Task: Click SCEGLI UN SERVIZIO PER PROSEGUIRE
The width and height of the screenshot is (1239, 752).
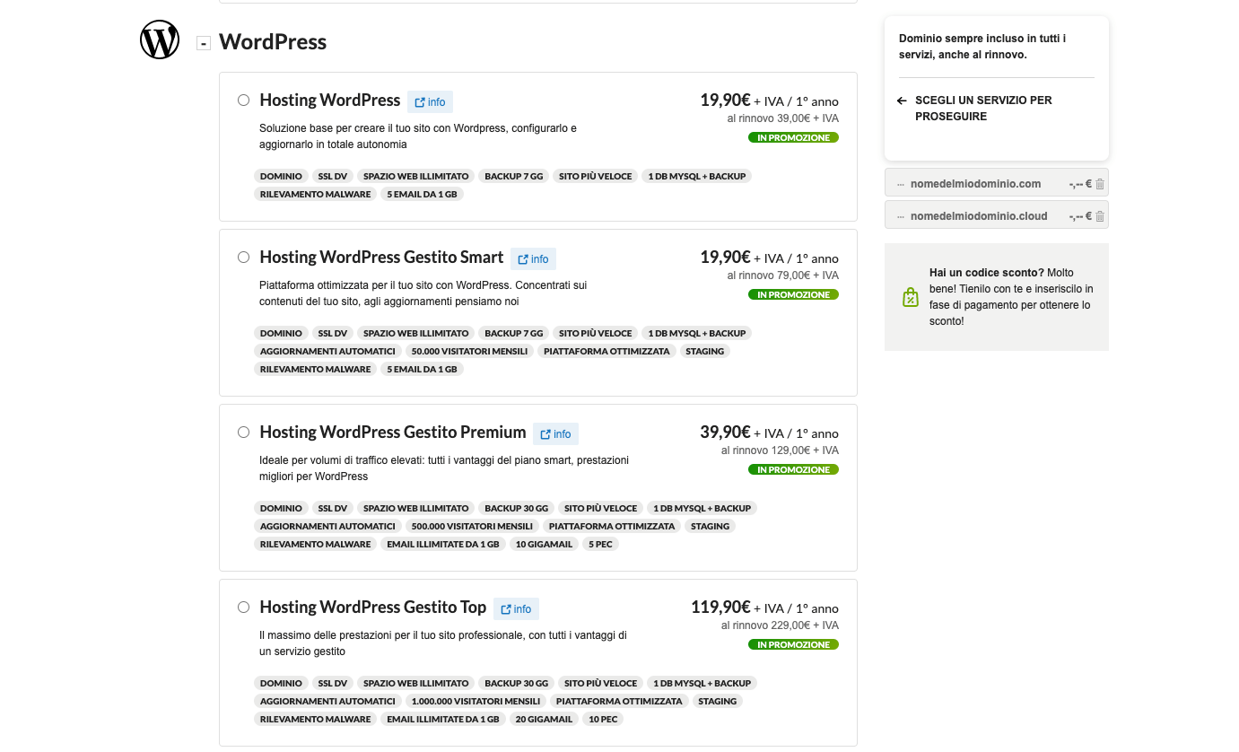Action: [982, 108]
